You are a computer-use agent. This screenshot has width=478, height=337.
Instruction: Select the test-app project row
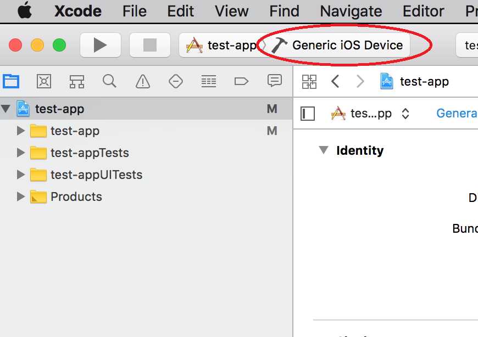point(146,109)
